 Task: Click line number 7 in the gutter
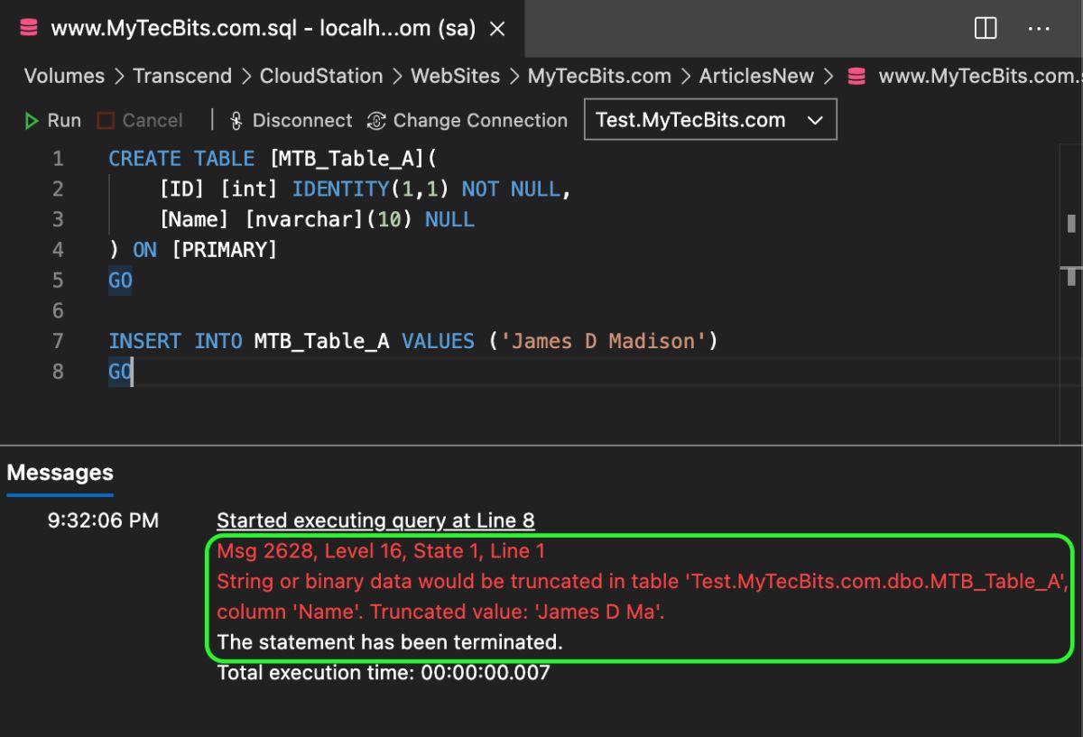[x=58, y=341]
